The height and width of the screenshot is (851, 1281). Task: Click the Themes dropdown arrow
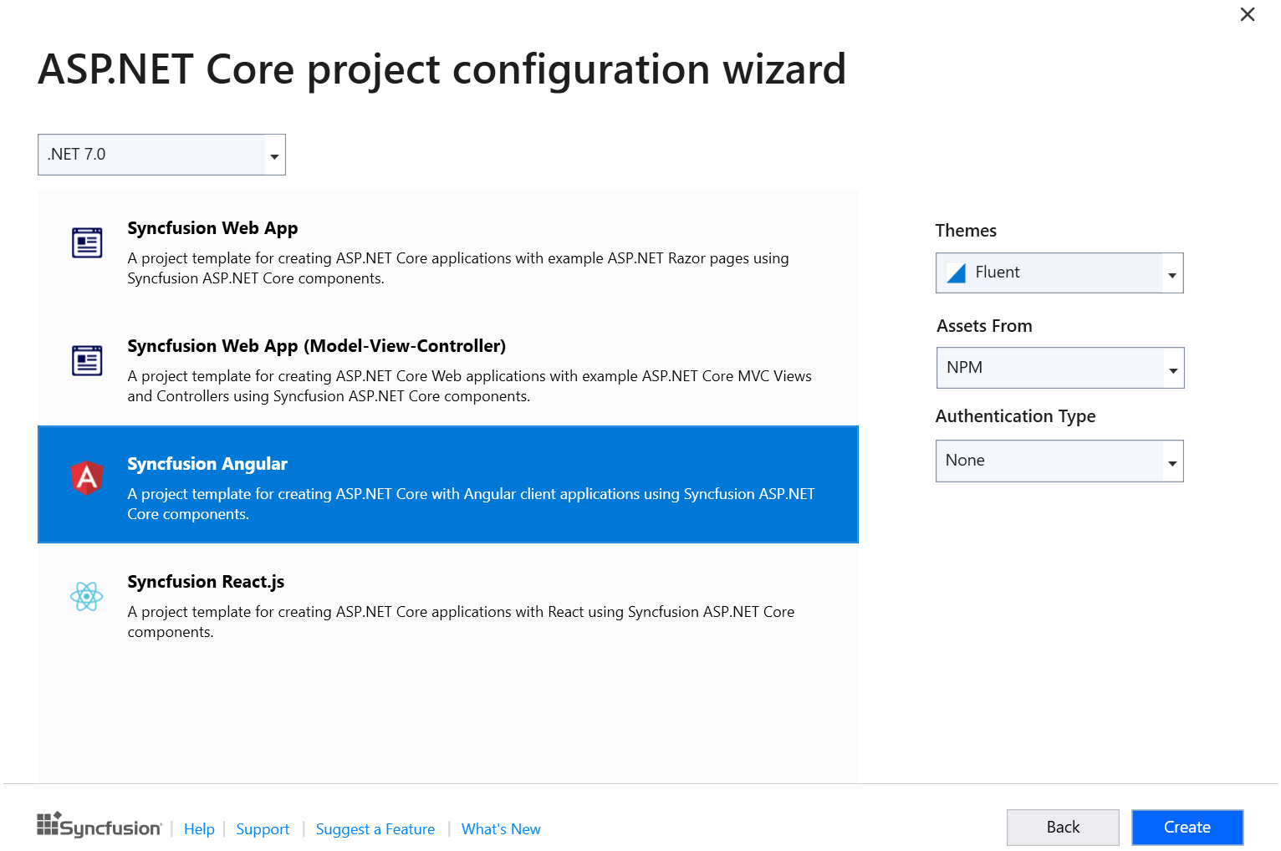pos(1172,275)
